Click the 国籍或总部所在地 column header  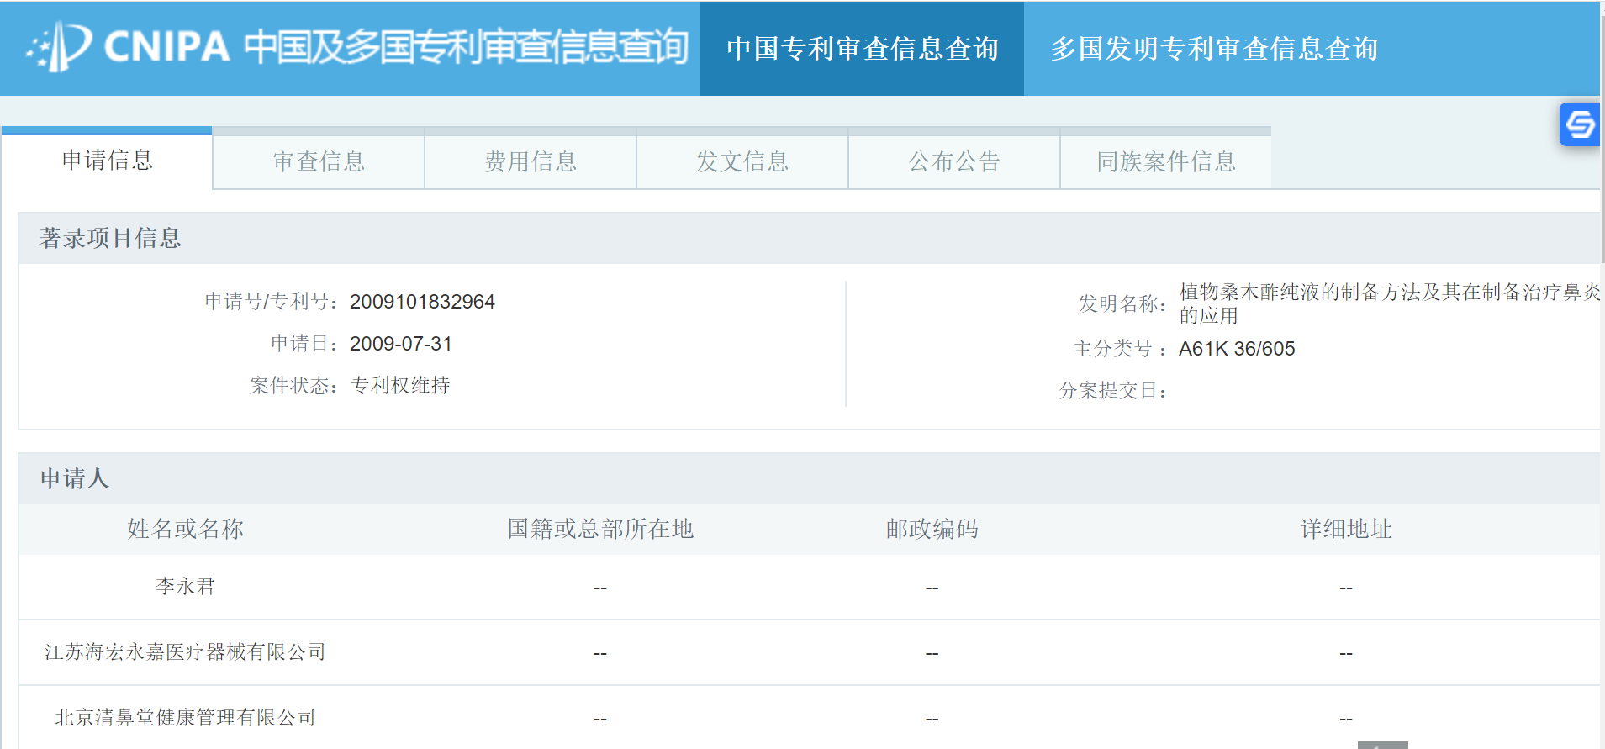[x=600, y=529]
